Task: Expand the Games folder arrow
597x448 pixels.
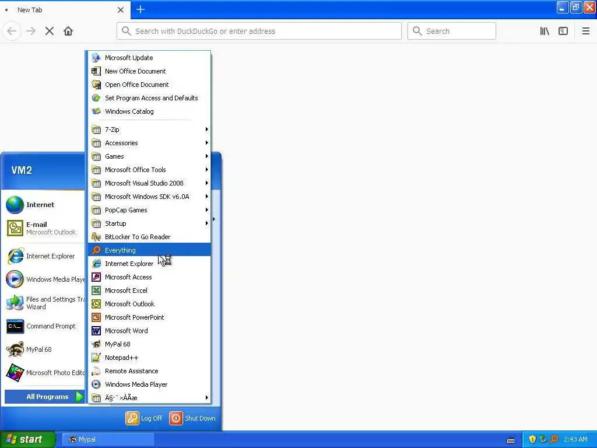Action: click(x=207, y=156)
